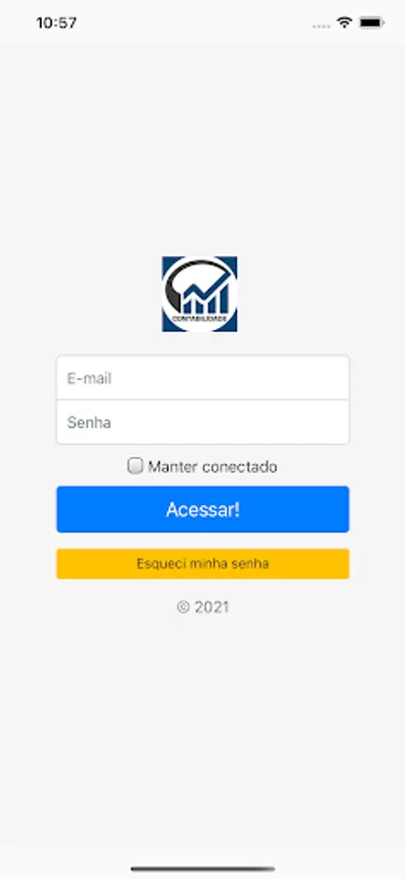
Task: Tap the Contabilidade company logo
Action: (199, 294)
